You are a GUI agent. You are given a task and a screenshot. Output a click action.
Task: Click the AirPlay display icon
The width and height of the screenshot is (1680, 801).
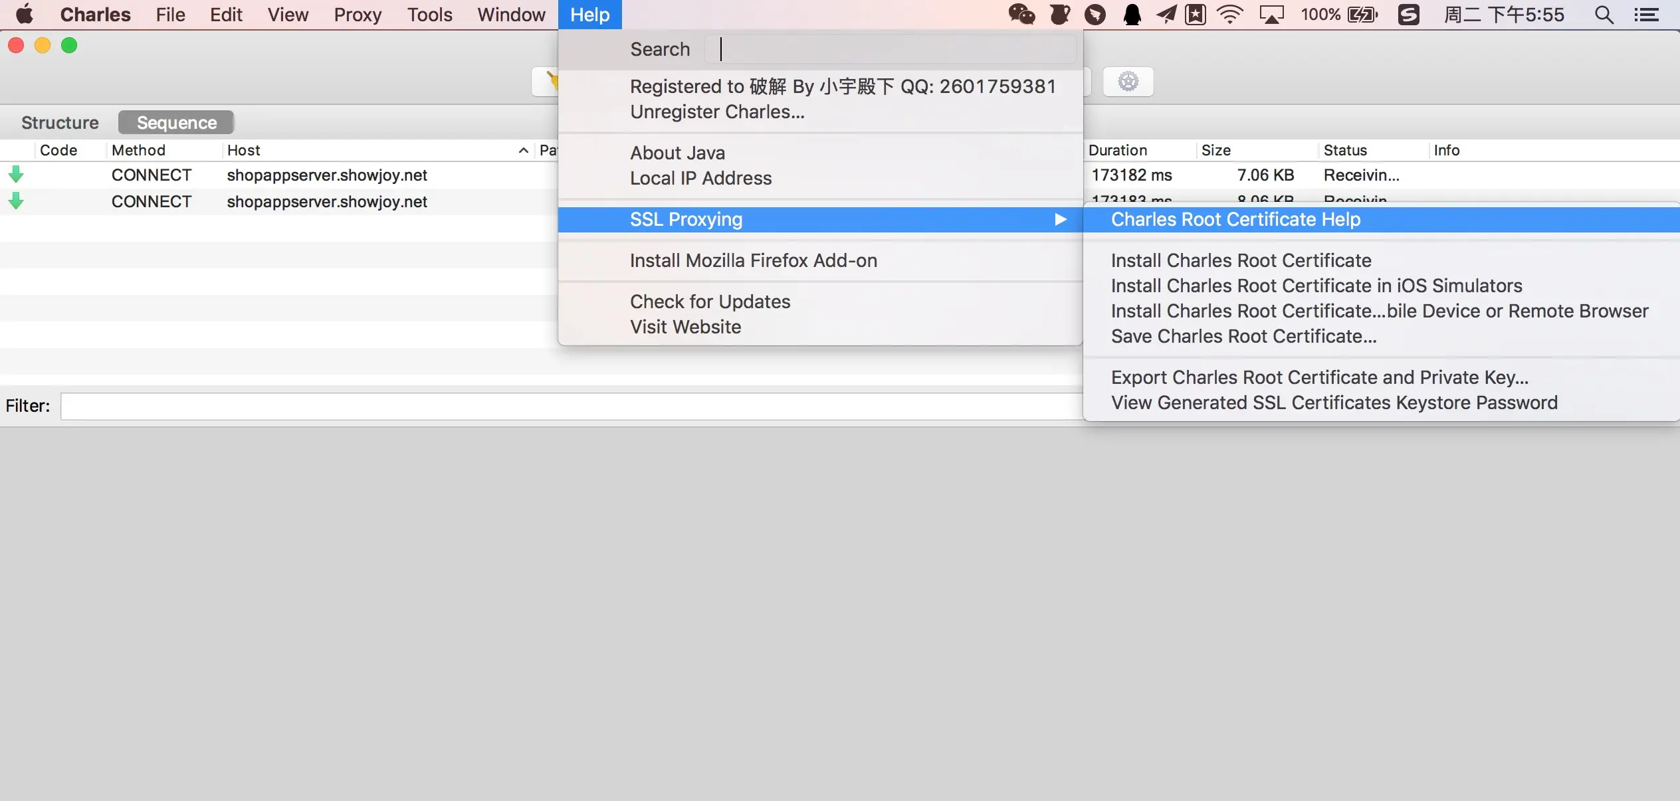1271,15
